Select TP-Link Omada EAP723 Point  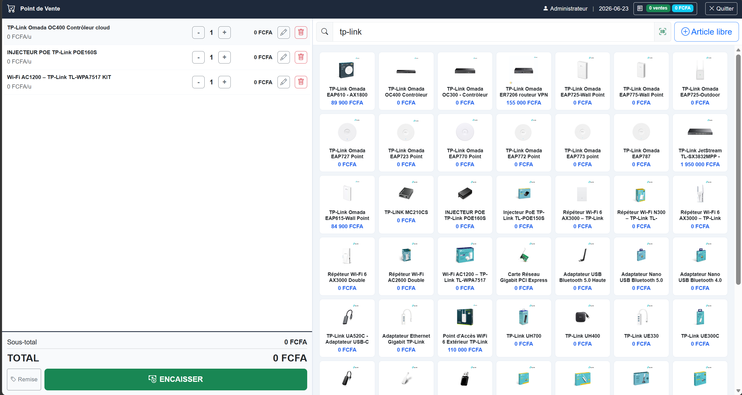click(406, 143)
